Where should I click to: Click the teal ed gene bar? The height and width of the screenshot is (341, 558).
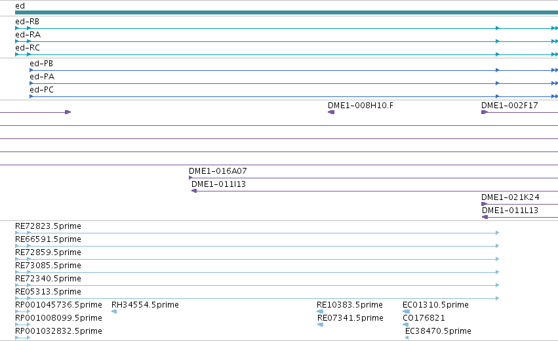click(287, 12)
